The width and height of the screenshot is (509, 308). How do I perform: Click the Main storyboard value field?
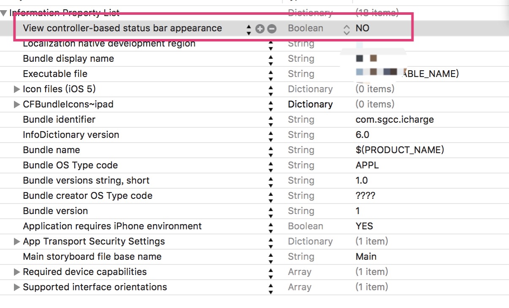366,257
